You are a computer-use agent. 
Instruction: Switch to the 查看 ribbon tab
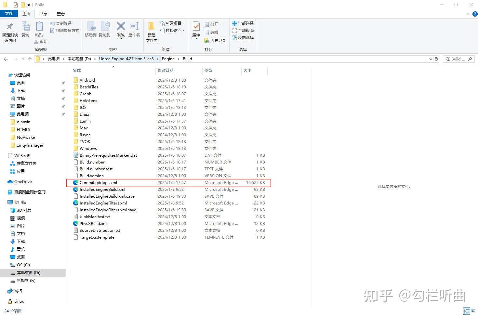(x=60, y=14)
